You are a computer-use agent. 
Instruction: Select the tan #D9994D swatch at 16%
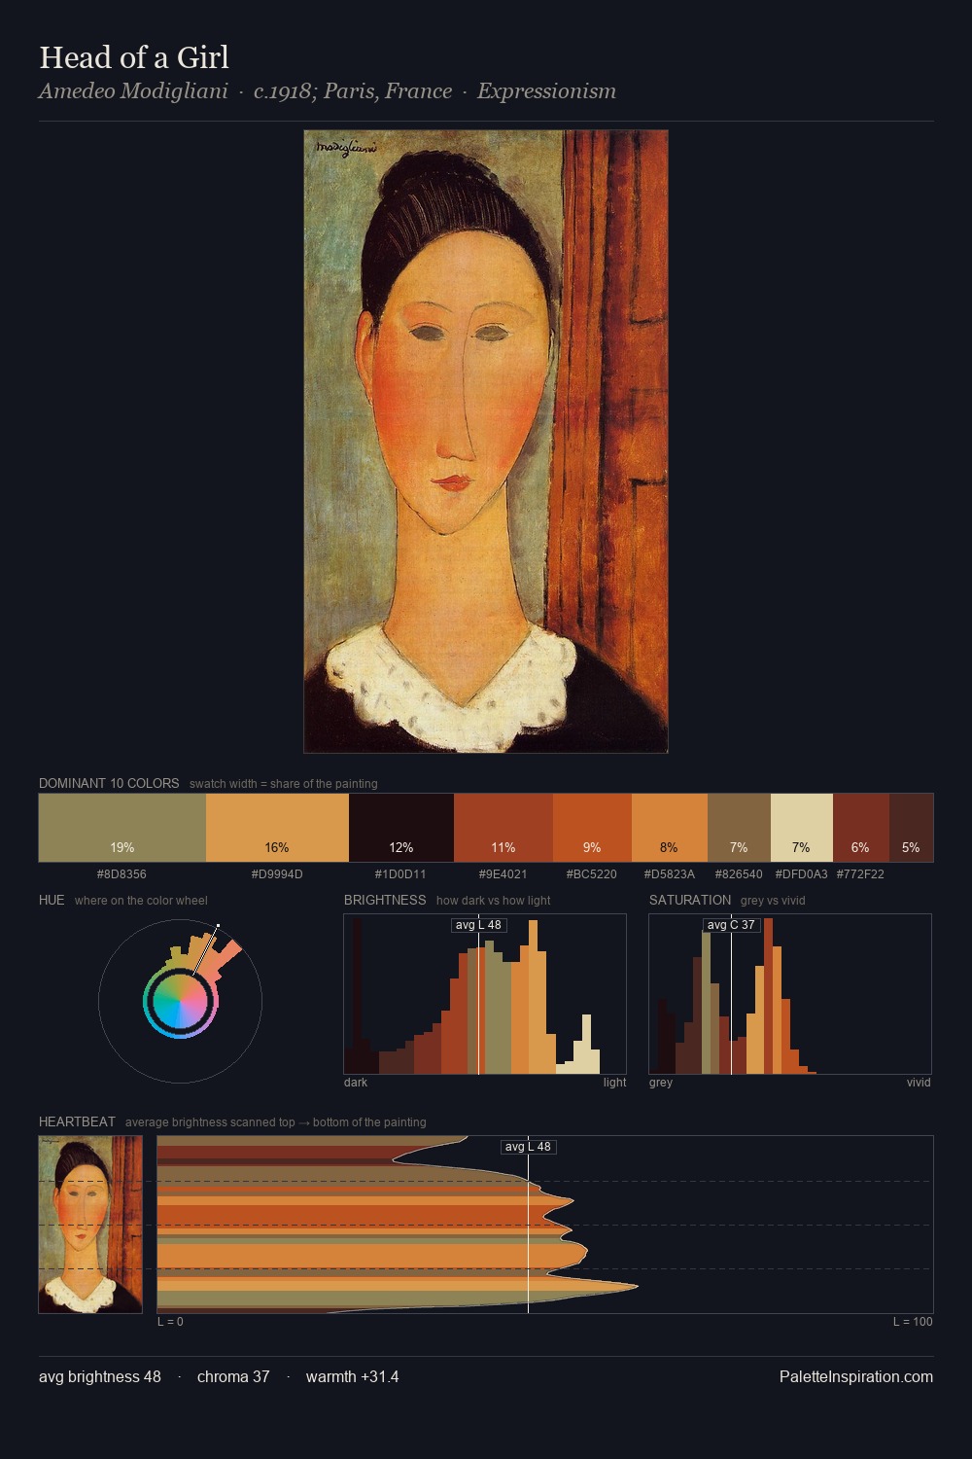(277, 828)
